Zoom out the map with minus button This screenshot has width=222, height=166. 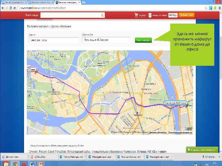[x=29, y=67]
